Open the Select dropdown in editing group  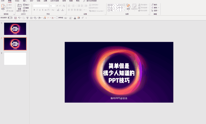155,11
